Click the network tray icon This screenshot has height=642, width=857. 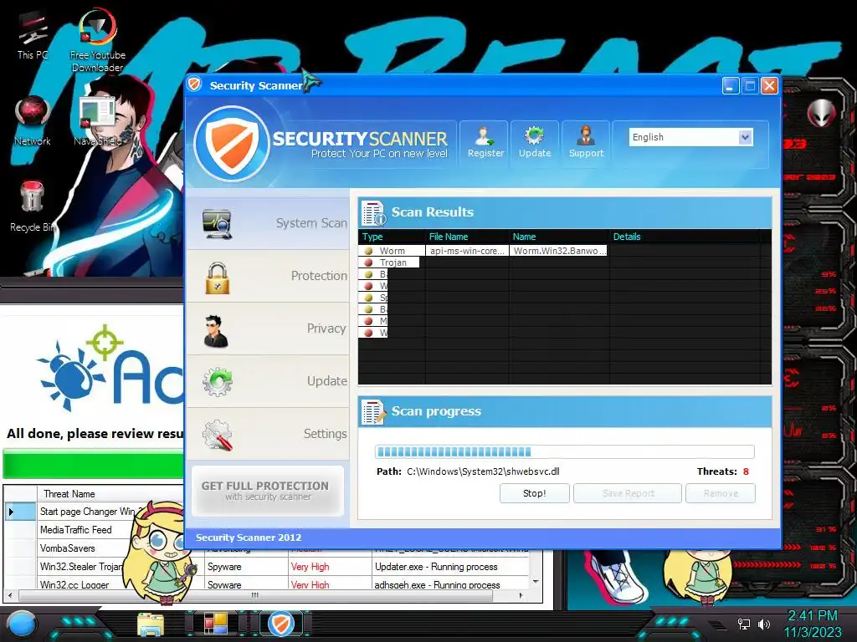click(x=744, y=624)
